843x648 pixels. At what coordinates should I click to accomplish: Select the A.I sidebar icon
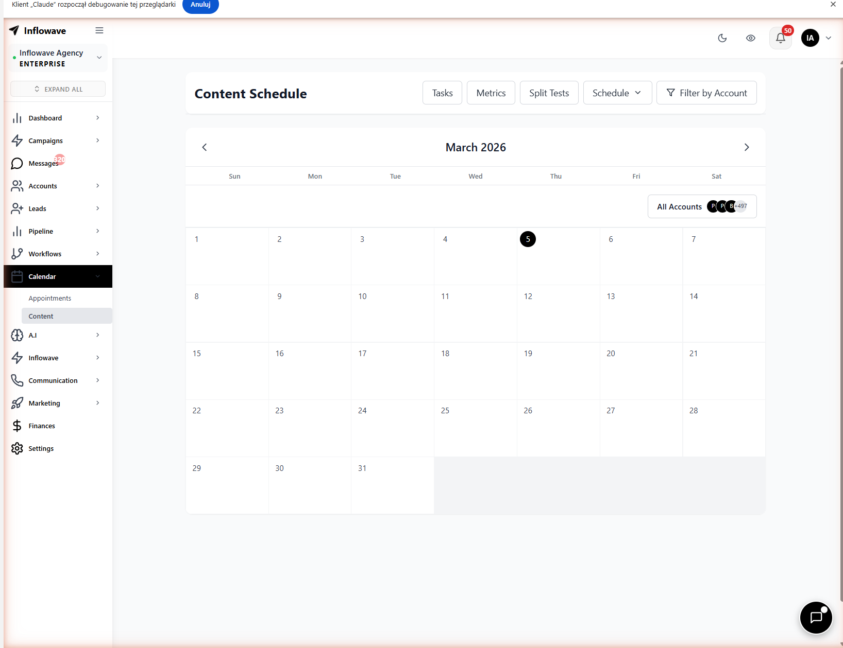pos(17,335)
